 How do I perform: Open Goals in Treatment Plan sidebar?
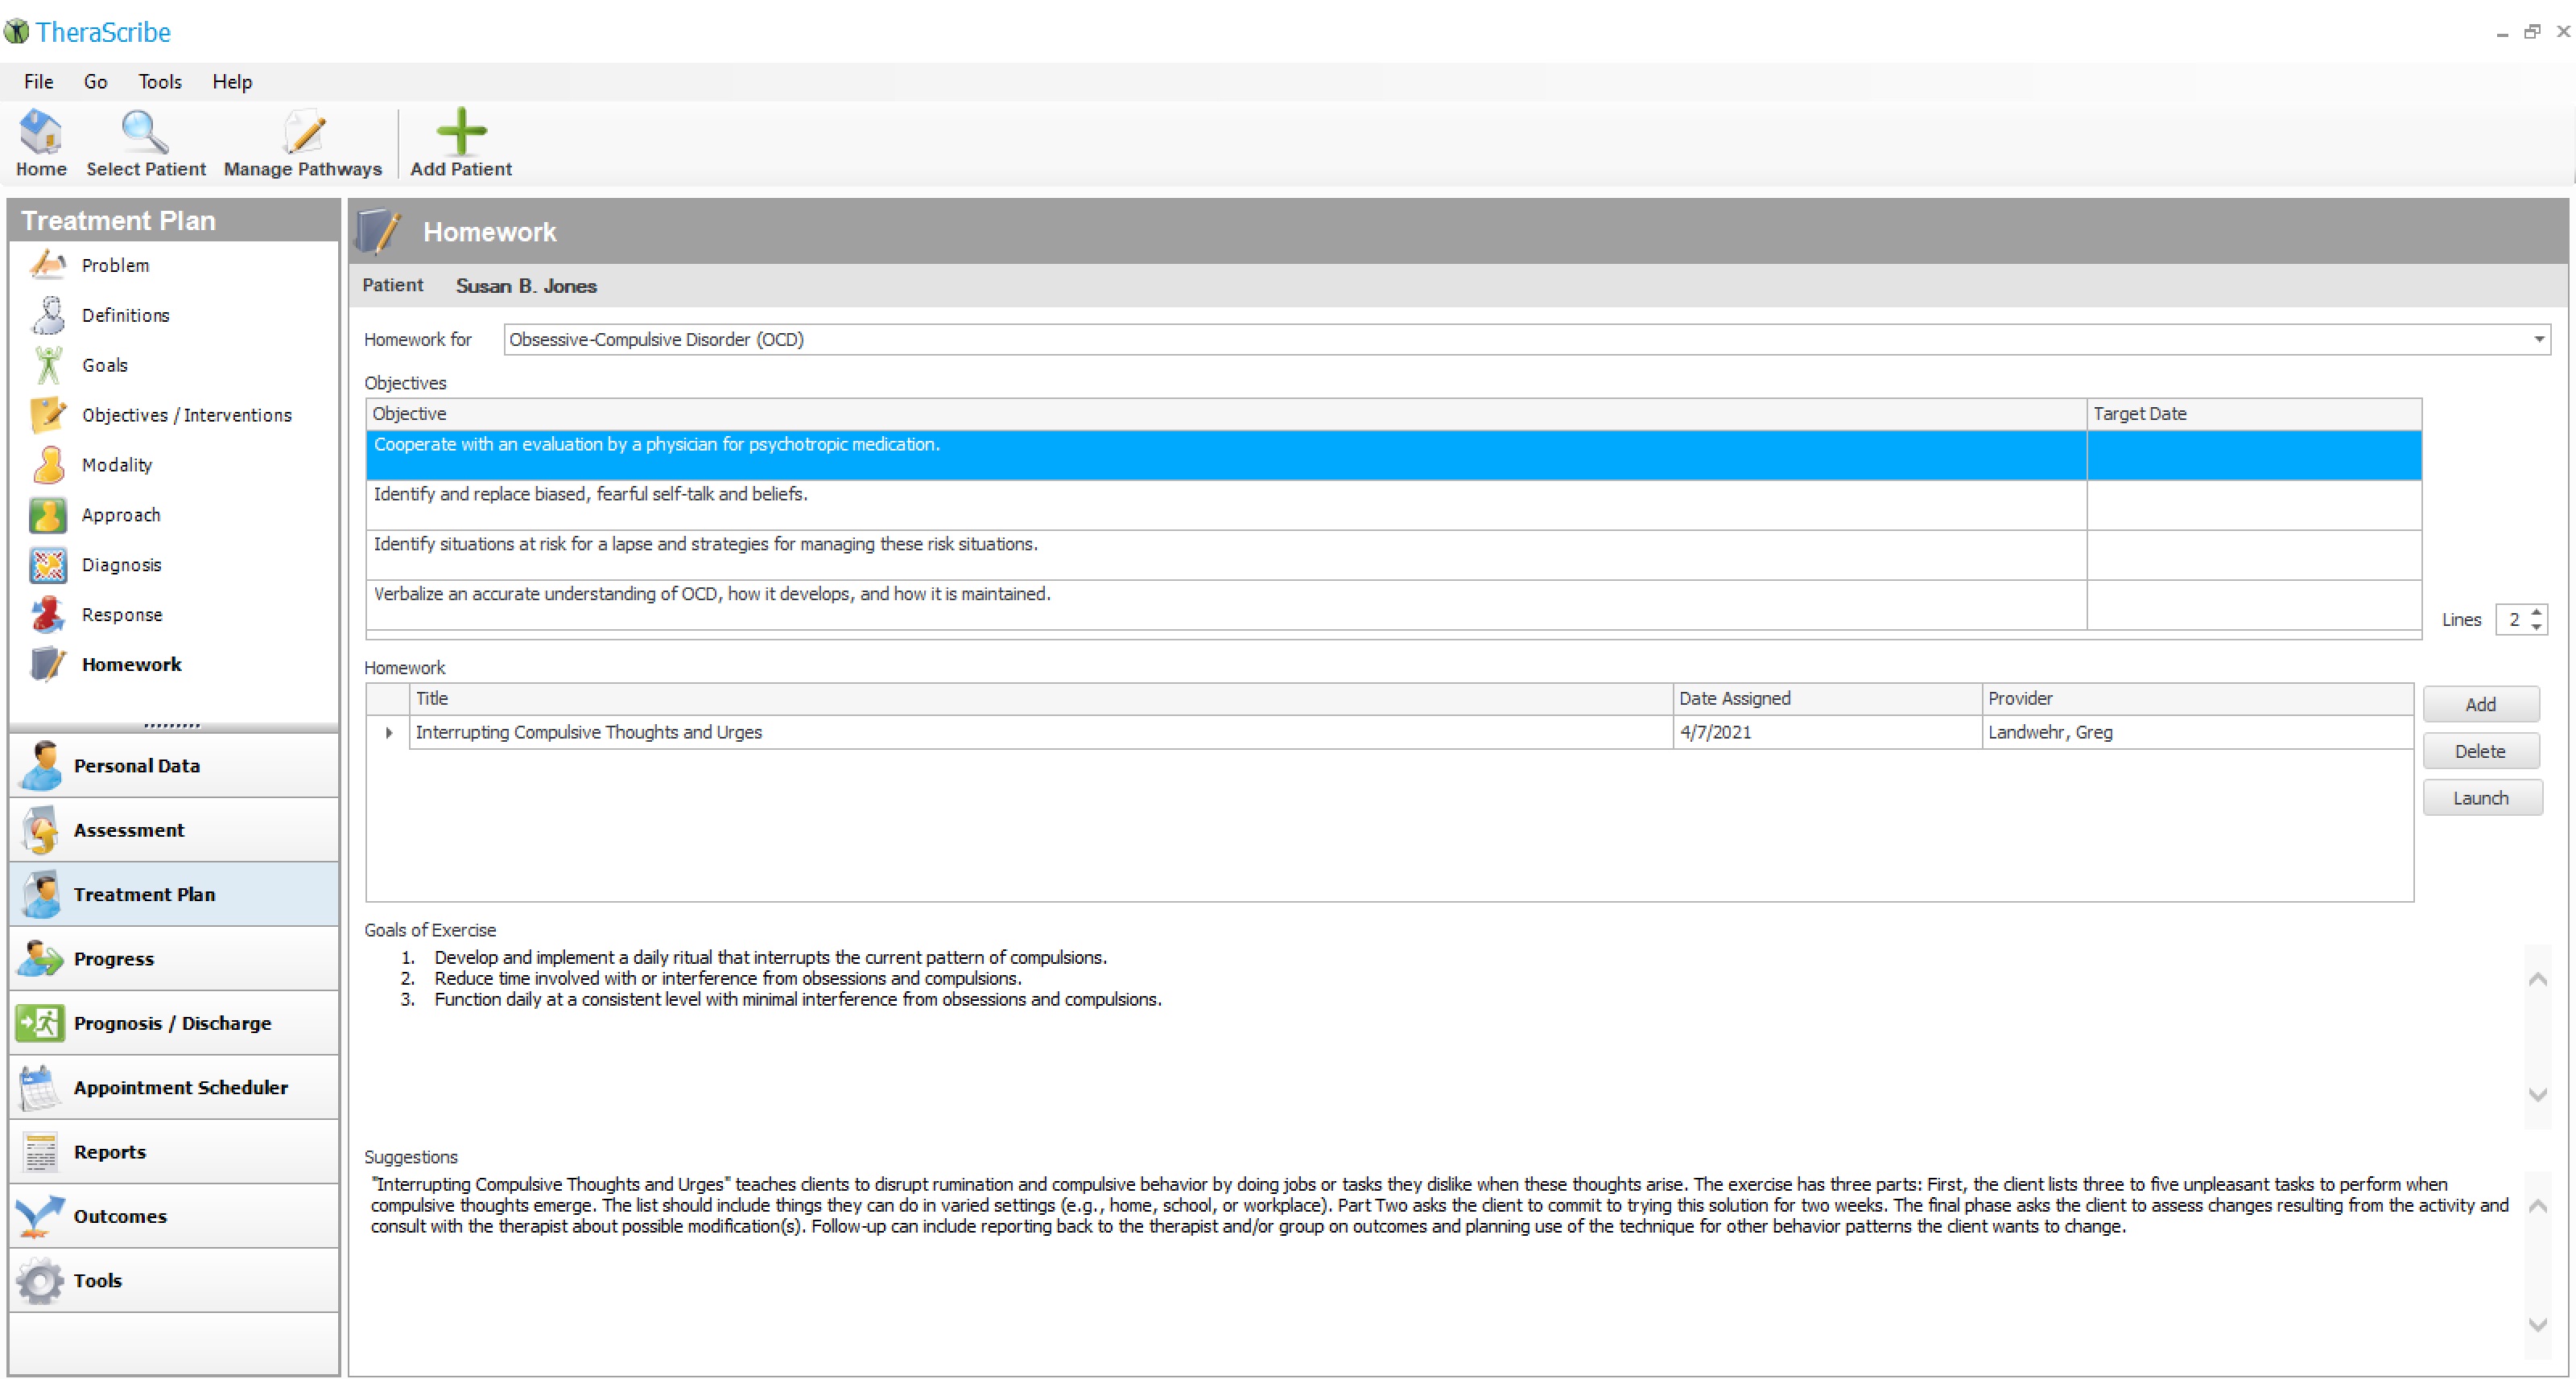pos(104,366)
